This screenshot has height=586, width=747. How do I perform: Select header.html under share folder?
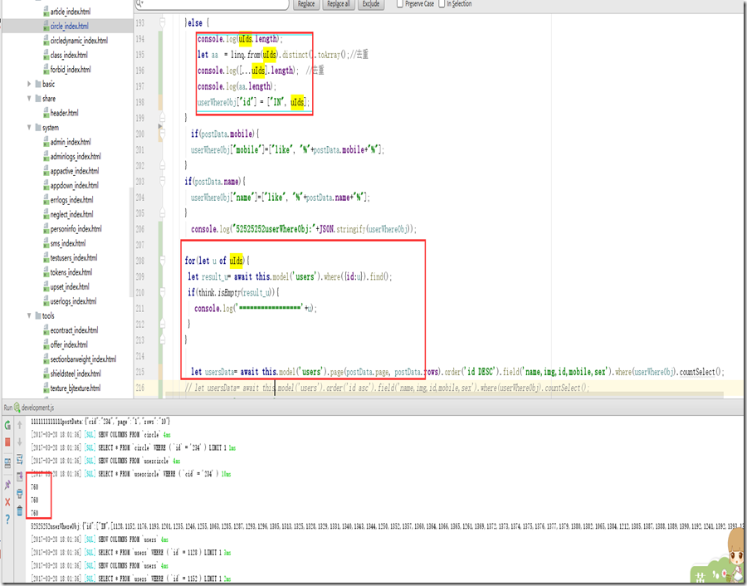pos(64,113)
